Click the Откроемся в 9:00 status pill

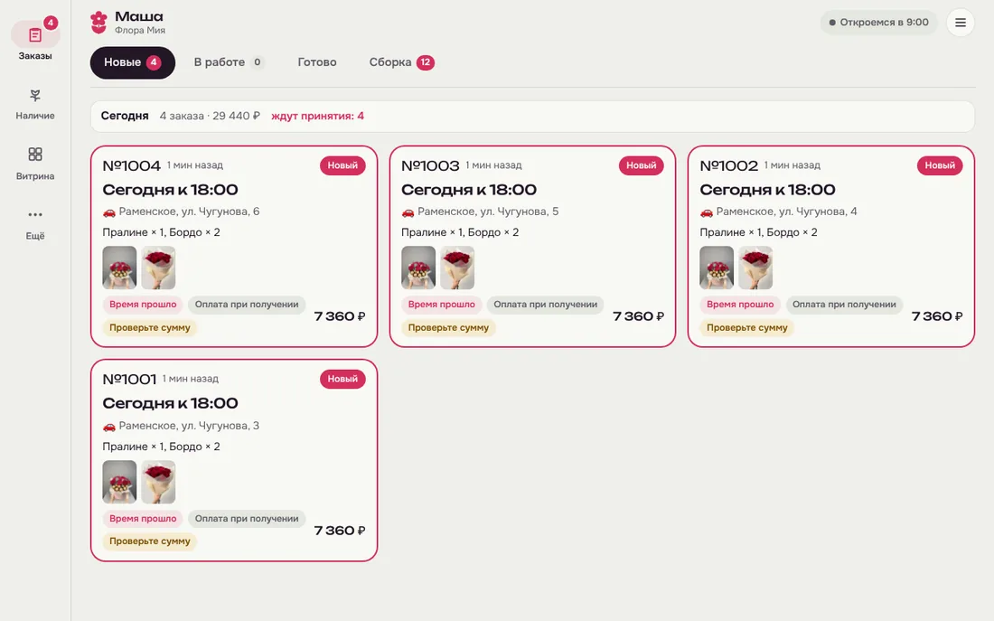point(878,23)
